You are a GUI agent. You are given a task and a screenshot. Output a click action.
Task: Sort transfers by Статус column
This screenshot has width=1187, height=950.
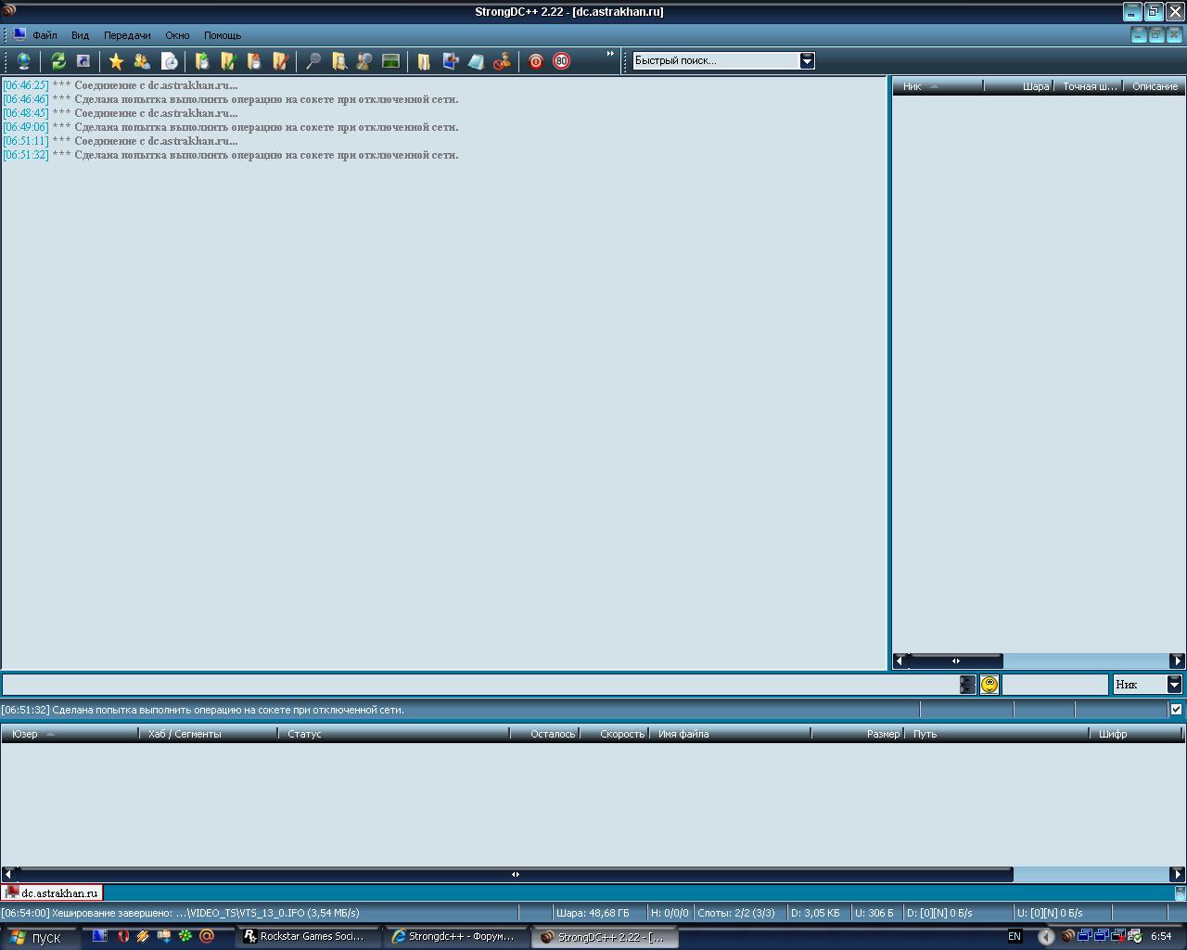coord(394,734)
